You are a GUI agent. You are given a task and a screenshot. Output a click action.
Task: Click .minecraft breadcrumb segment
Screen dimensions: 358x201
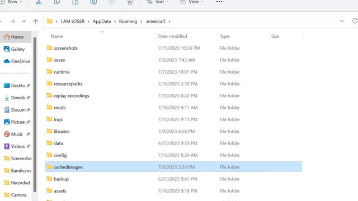[156, 21]
